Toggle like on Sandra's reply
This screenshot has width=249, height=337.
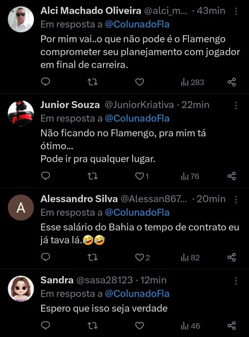(x=139, y=326)
